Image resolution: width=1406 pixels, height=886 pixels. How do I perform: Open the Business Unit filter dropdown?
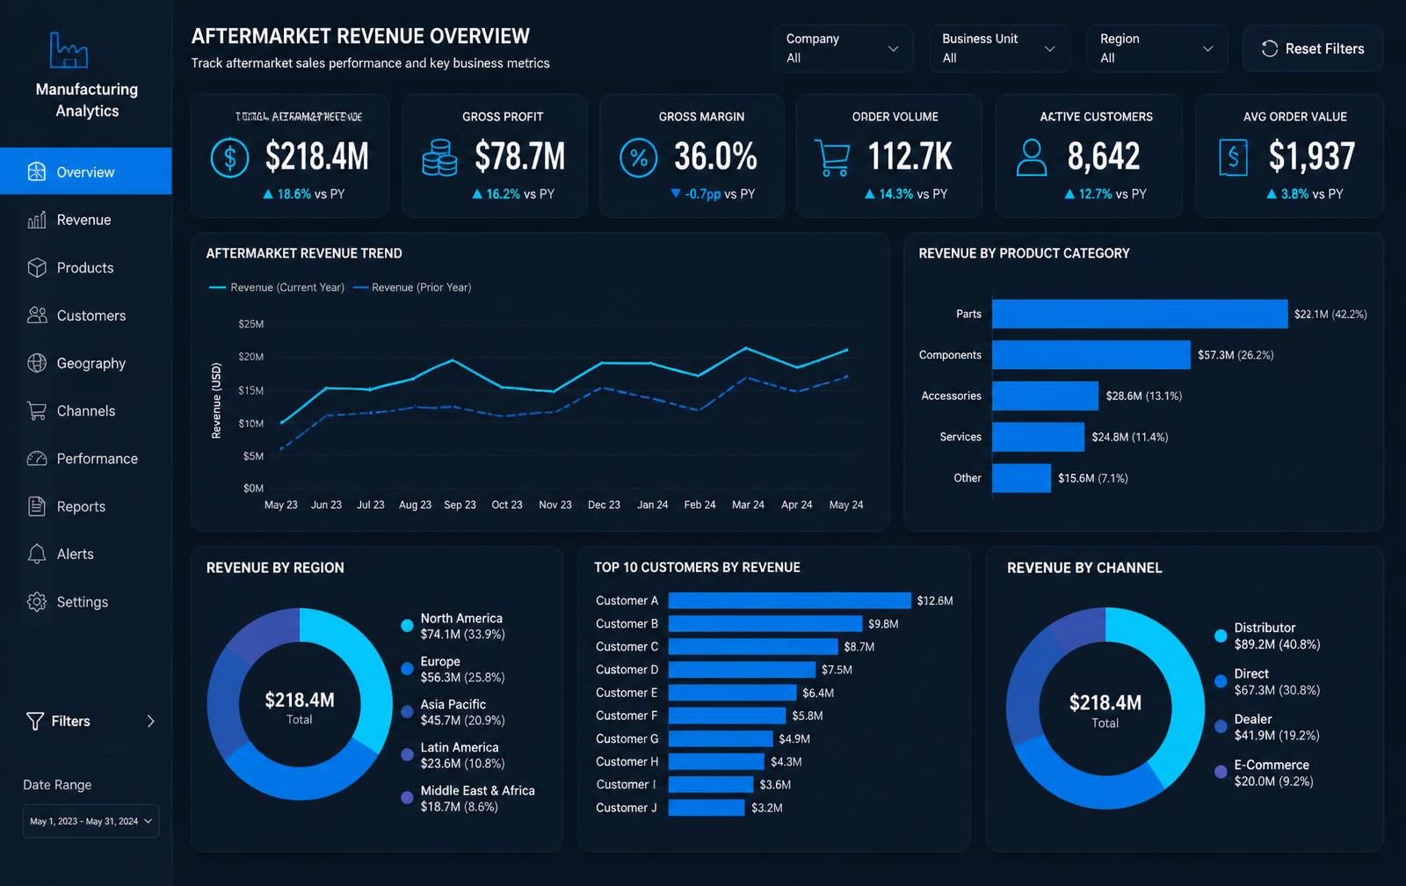tap(999, 48)
